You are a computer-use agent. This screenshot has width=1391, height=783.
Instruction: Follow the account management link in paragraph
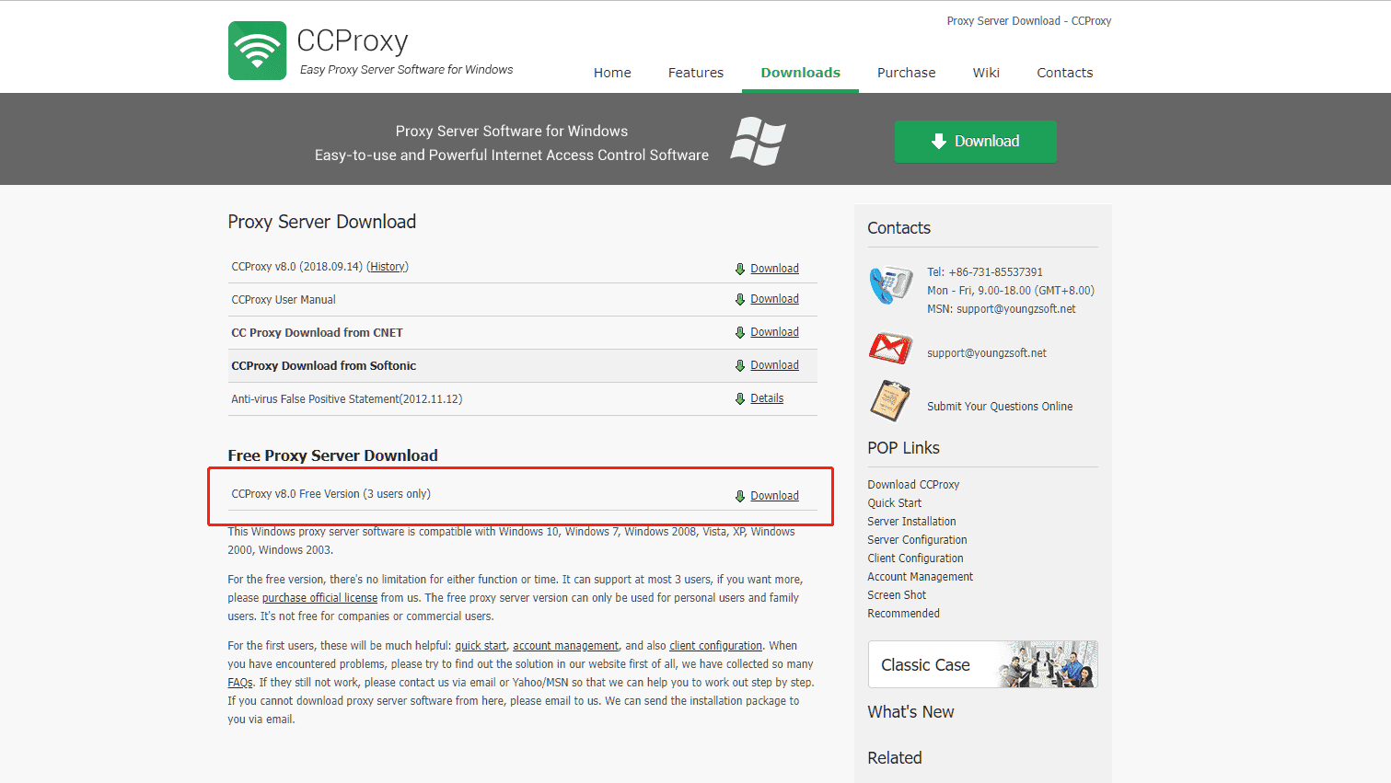point(565,646)
